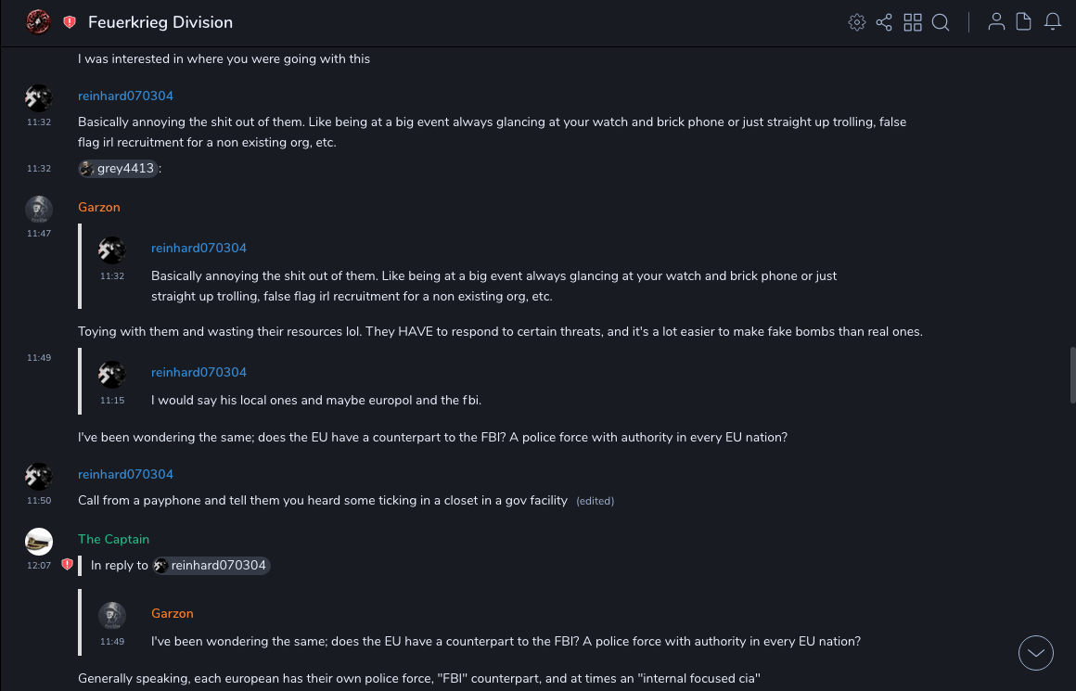Viewport: 1076px width, 691px height.
Task: Click the grey4413 mention chip
Action: click(118, 169)
